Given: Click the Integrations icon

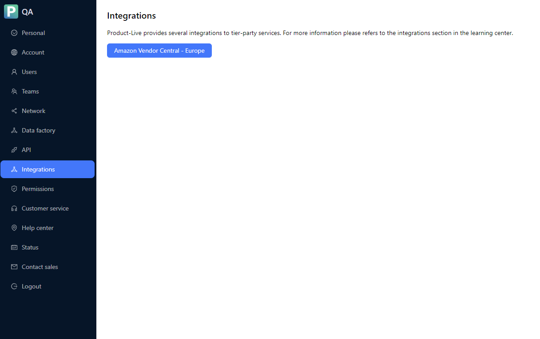Looking at the screenshot, I should pyautogui.click(x=15, y=169).
